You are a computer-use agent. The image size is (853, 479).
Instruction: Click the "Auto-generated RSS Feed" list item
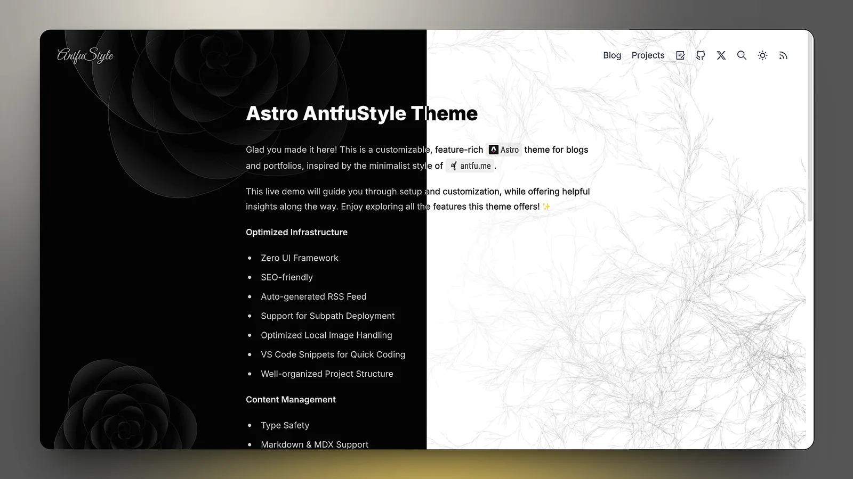click(x=313, y=296)
